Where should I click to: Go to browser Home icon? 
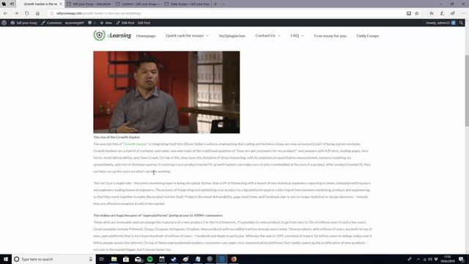(37, 13)
